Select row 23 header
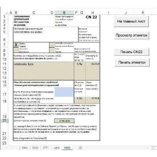This screenshot has width=157, height=157. [4, 143]
